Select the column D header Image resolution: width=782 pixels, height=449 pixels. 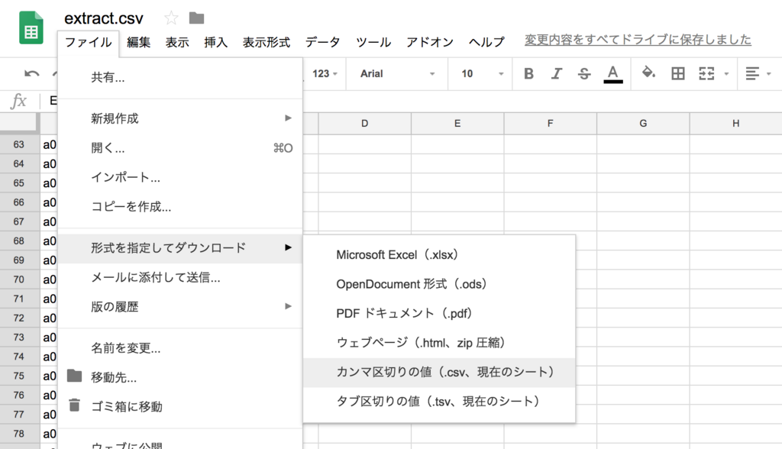point(364,123)
